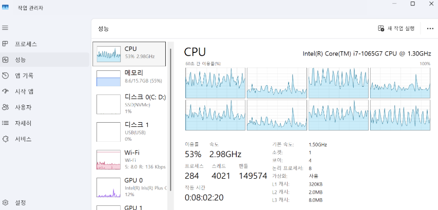Select the 디스크 0(C: D:) mini graph

click(x=108, y=104)
